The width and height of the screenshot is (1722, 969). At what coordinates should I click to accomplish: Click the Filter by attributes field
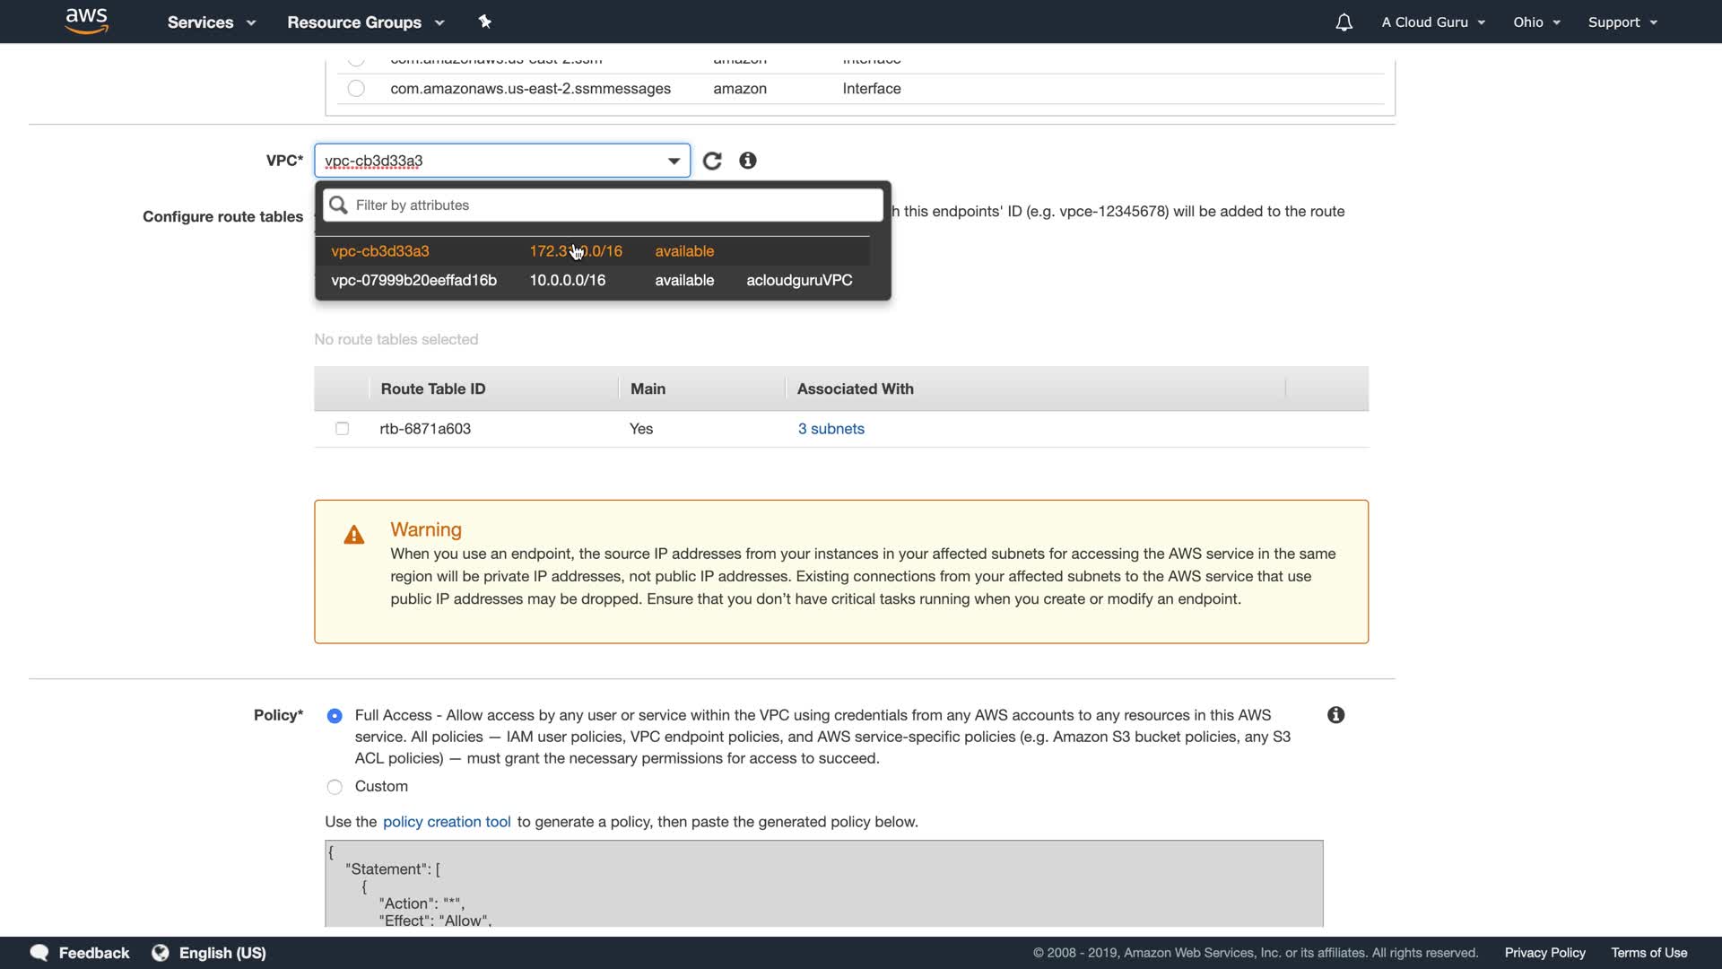point(614,205)
